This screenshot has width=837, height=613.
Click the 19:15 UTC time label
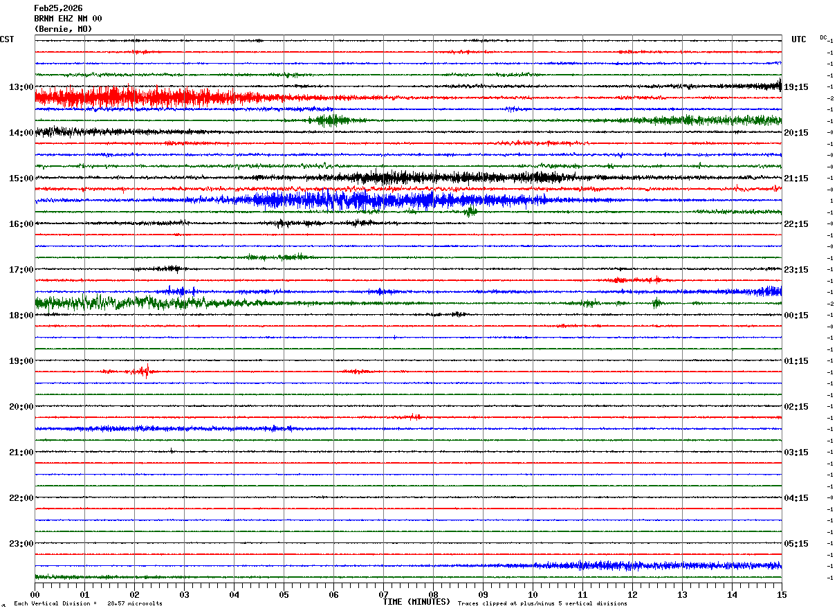click(x=795, y=87)
